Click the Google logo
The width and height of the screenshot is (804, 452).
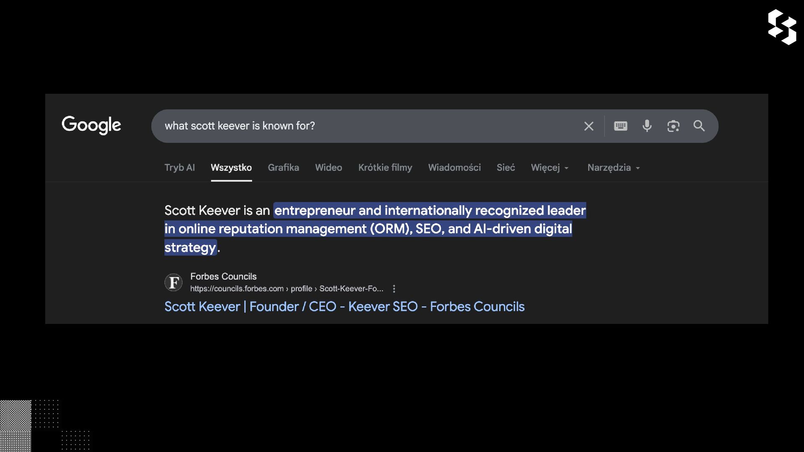click(91, 125)
